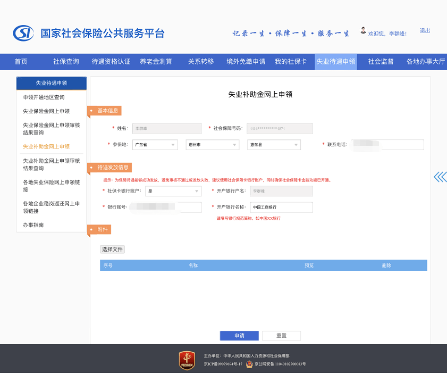The image size is (447, 373).
Task: Click the user avatar icon beside welcome text
Action: (363, 30)
